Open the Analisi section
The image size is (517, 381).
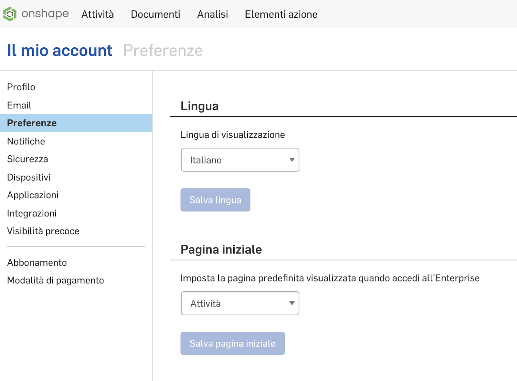213,14
